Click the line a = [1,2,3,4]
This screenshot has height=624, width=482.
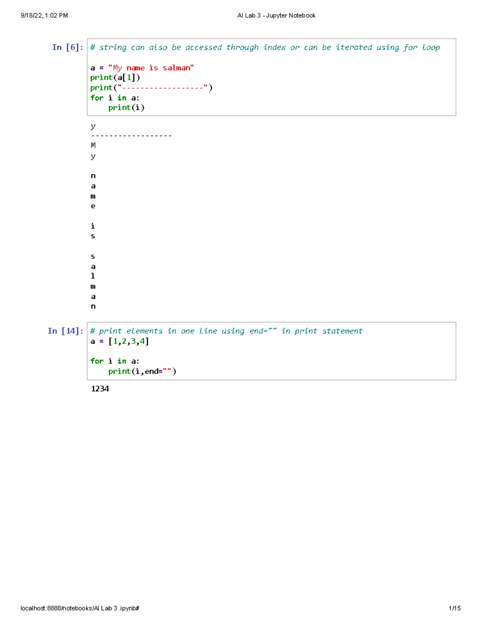coord(120,342)
